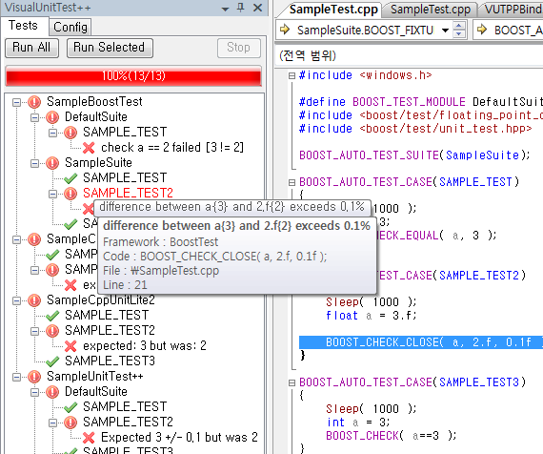Viewport: 543px width, 454px height.
Task: Collapse the red SAMPLE_TEST2 node
Action: point(52,194)
